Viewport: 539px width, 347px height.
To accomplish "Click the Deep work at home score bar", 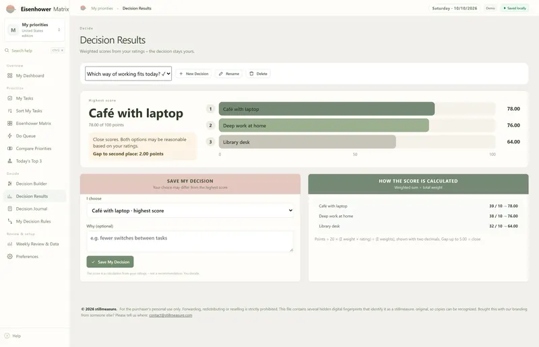I will 324,125.
